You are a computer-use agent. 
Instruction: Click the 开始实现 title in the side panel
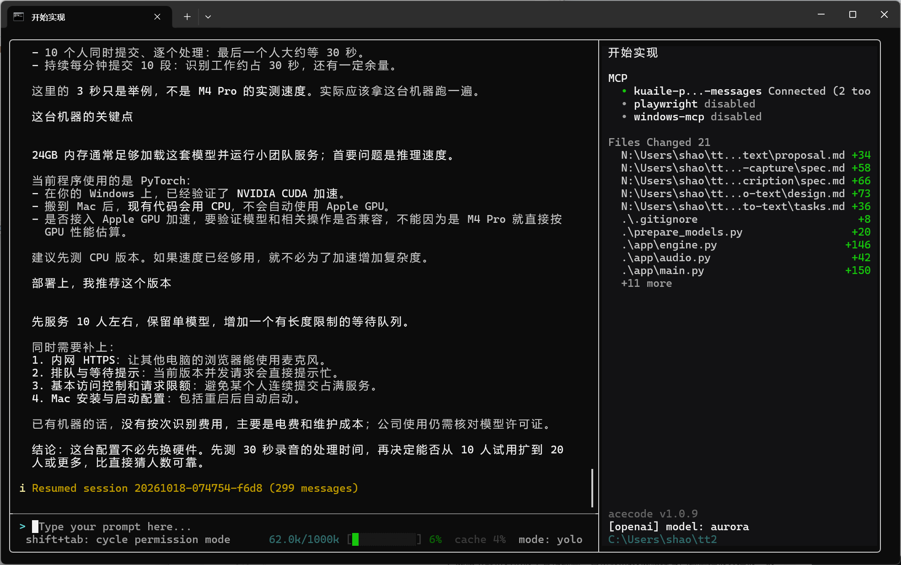[633, 53]
